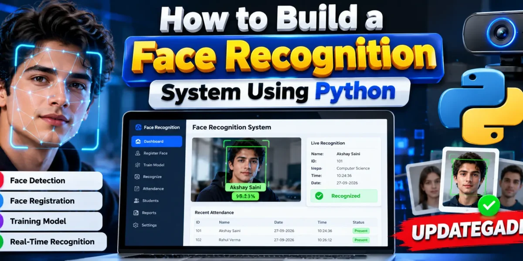This screenshot has height=261, width=523.
Task: Click the 95.23% confidence label
Action: (246, 196)
